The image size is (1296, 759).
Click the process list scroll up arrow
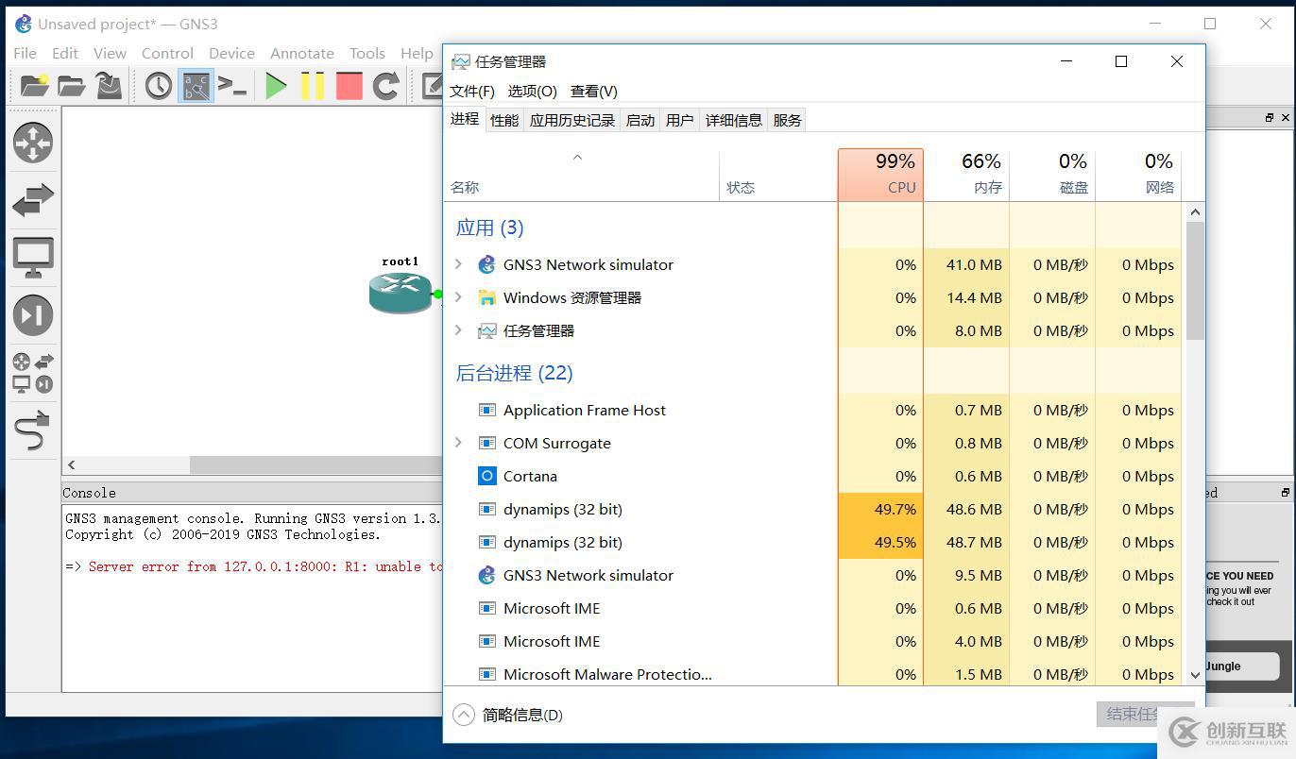point(1195,212)
